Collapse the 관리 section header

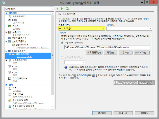[x=6, y=85]
